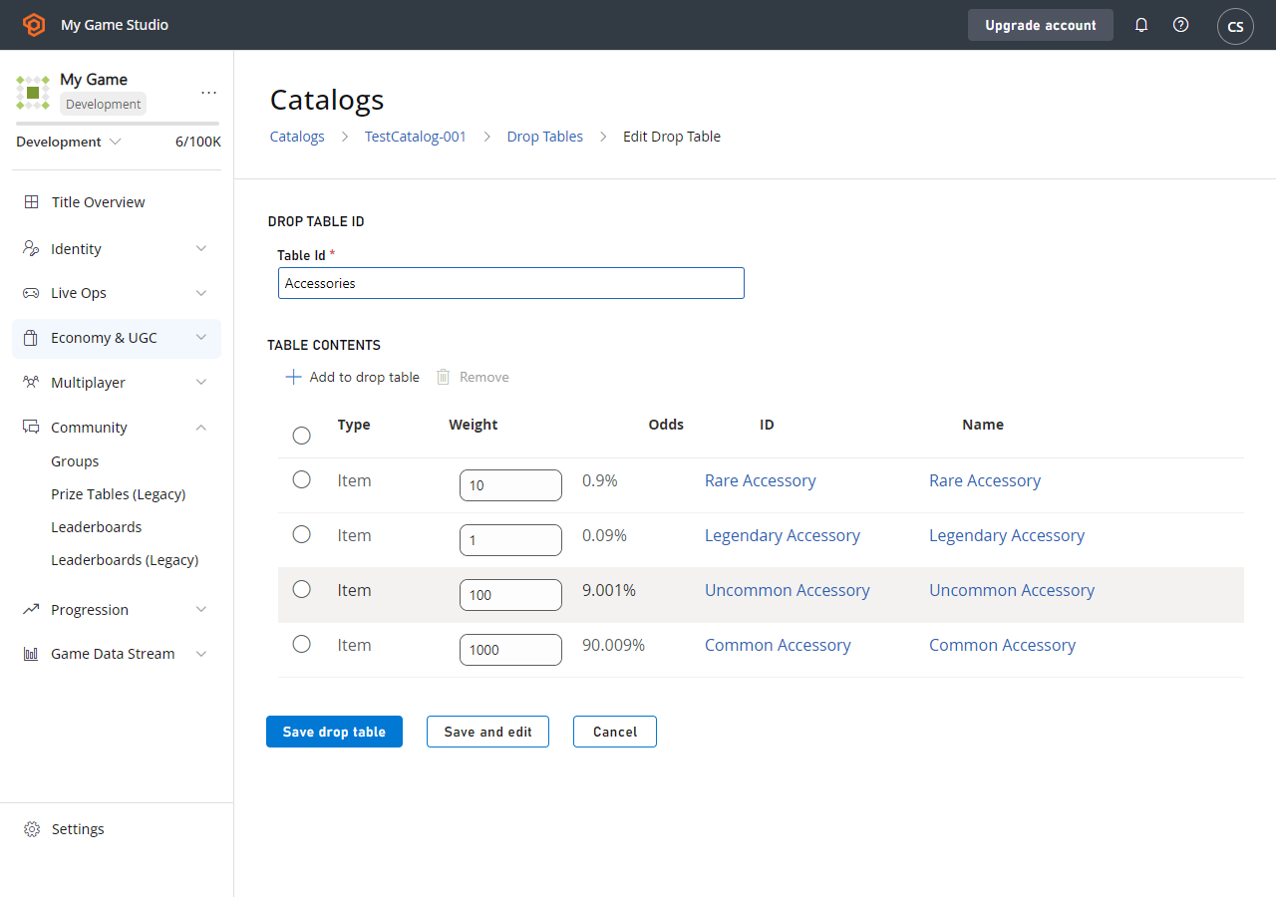Click the Economy & UGC bag icon
Screen dimensions: 1276x897
[x=31, y=338]
